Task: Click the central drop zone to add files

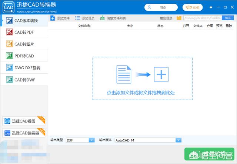Action: pyautogui.click(x=142, y=78)
